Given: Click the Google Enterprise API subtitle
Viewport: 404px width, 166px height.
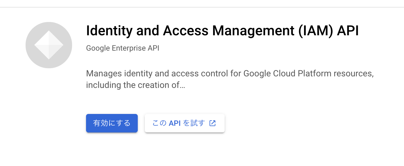Looking at the screenshot, I should (123, 48).
